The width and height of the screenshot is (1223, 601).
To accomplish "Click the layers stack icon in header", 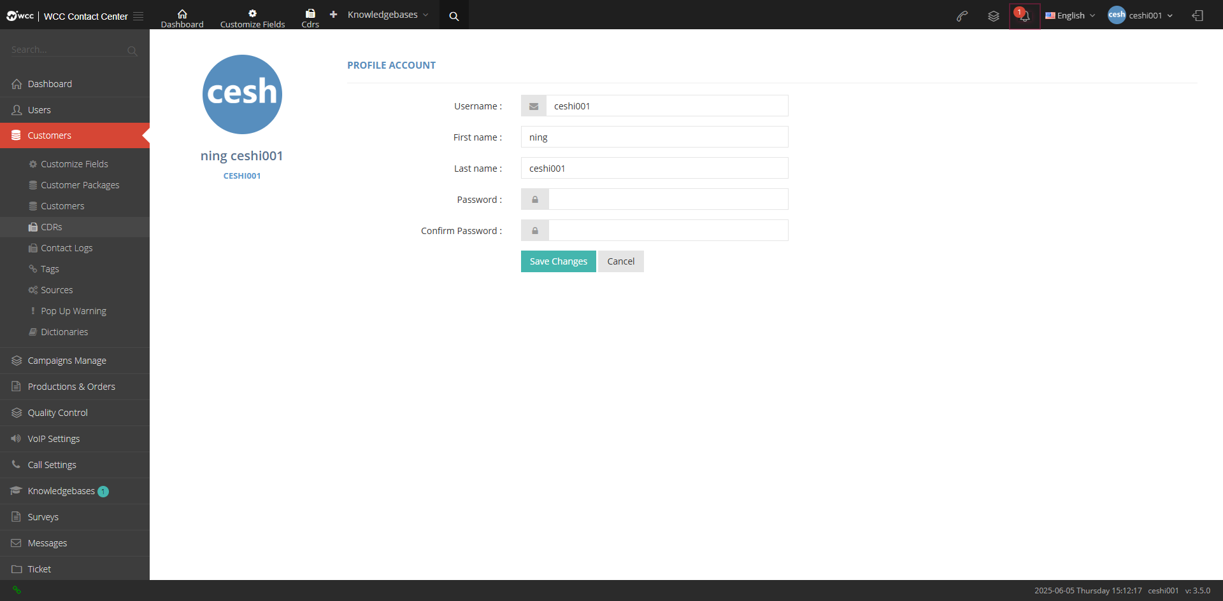I will click(994, 16).
